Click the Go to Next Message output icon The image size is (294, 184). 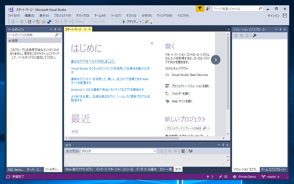click(x=175, y=151)
